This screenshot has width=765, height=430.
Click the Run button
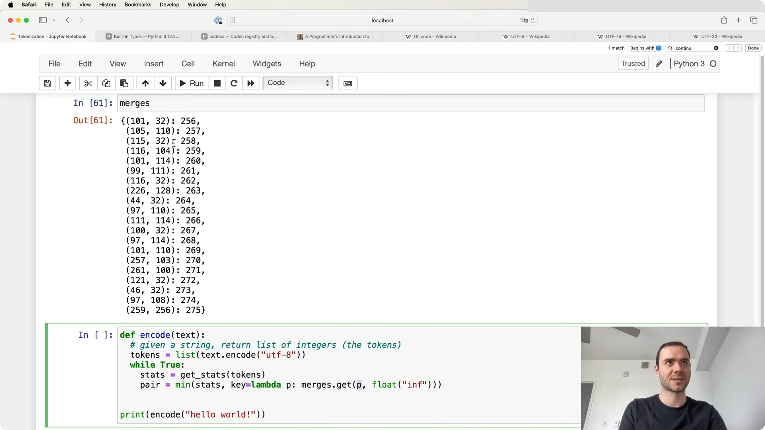tap(192, 83)
